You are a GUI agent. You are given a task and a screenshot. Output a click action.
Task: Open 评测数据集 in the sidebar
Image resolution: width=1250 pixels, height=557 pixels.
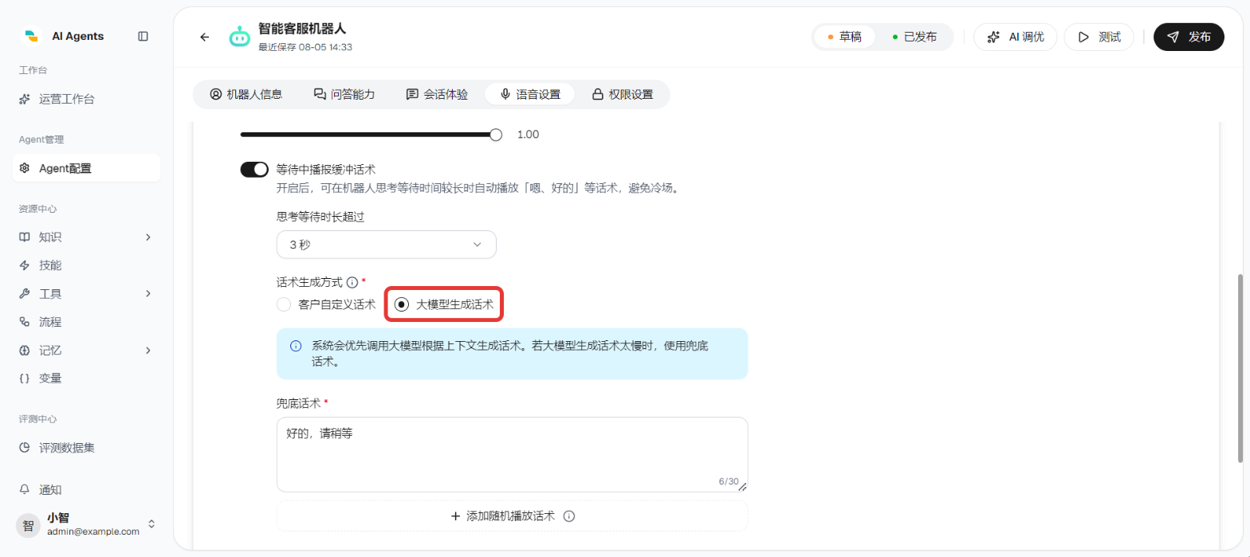click(x=86, y=448)
